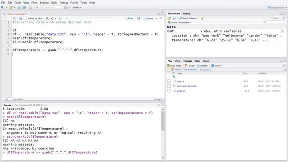Show document in new window icon
The image size is (288, 162).
click(14, 18)
